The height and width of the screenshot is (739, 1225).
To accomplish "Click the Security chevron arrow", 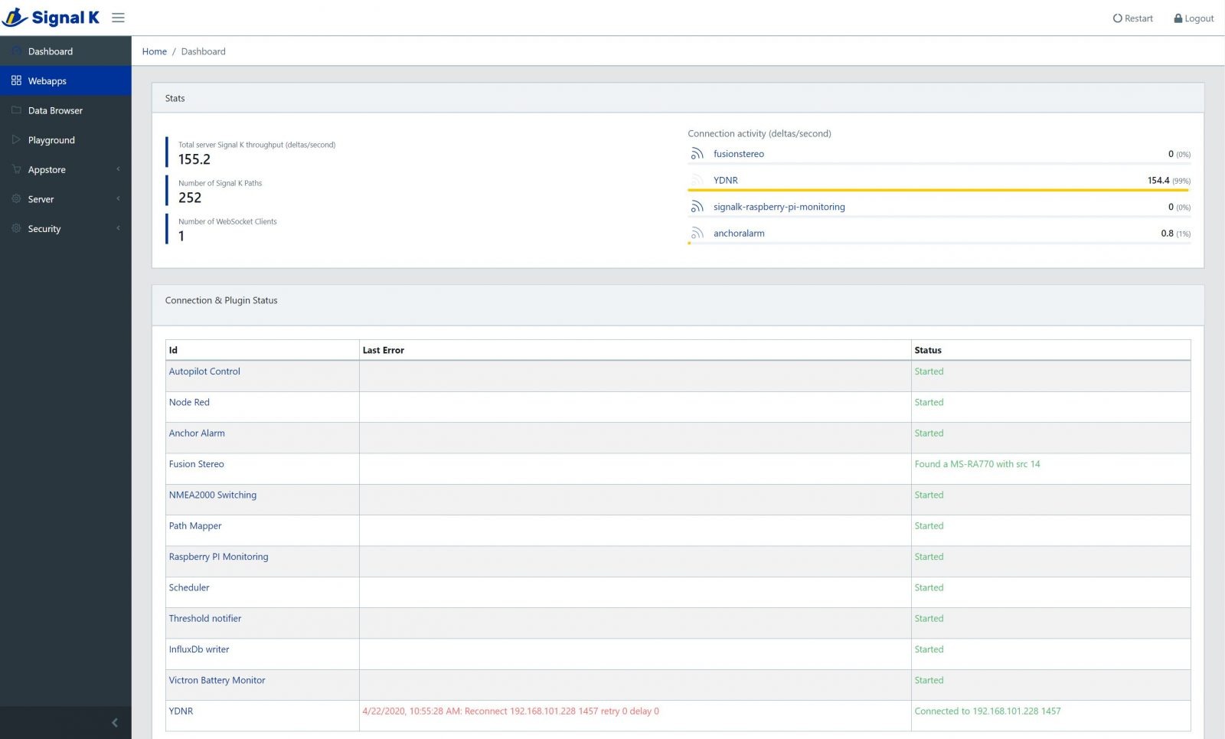I will pos(118,228).
